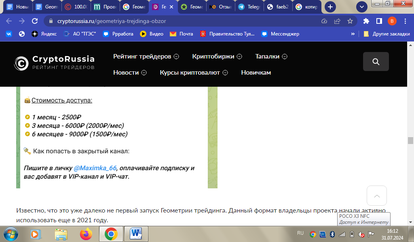Switch to the Geom docs tab
The width and height of the screenshot is (414, 242).
[47, 7]
